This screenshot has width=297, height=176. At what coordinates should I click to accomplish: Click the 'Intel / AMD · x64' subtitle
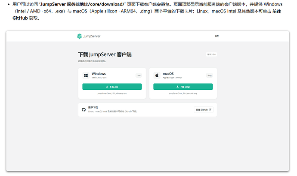[x=99, y=78]
